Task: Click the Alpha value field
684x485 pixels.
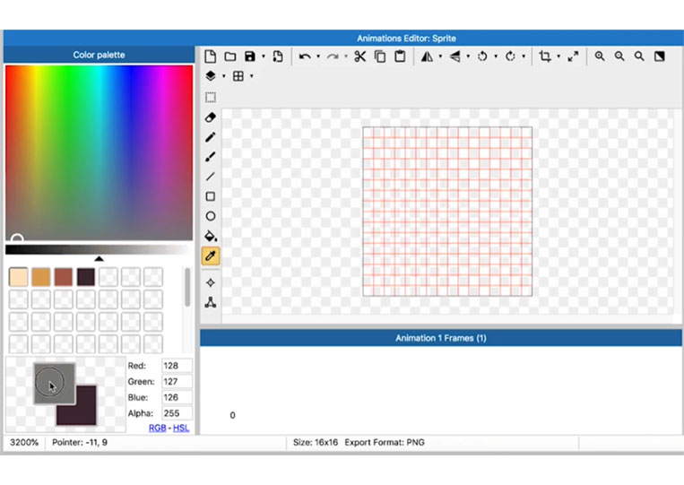Action: click(x=177, y=413)
